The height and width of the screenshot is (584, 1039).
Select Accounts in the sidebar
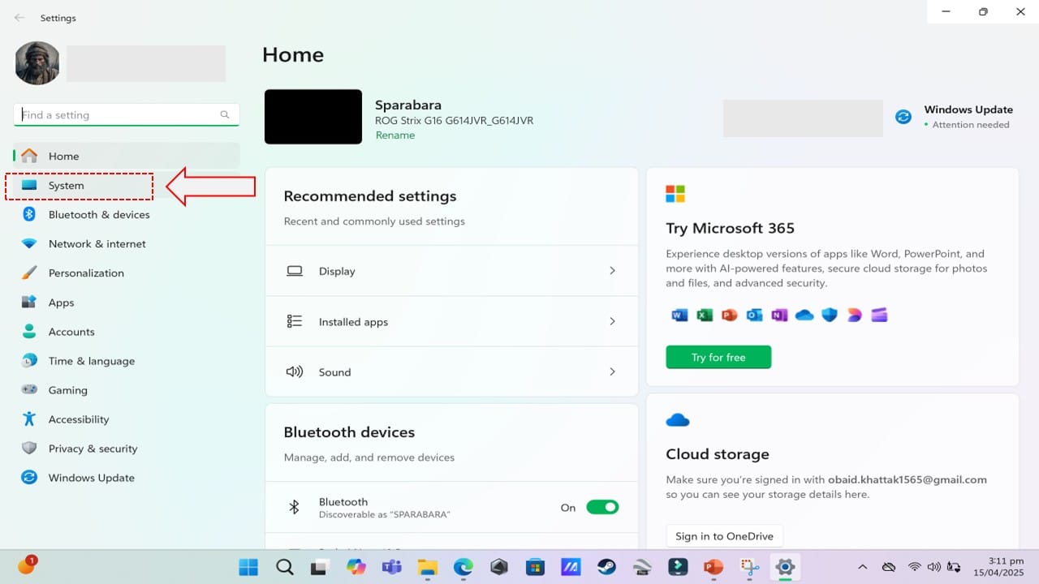[126, 332]
